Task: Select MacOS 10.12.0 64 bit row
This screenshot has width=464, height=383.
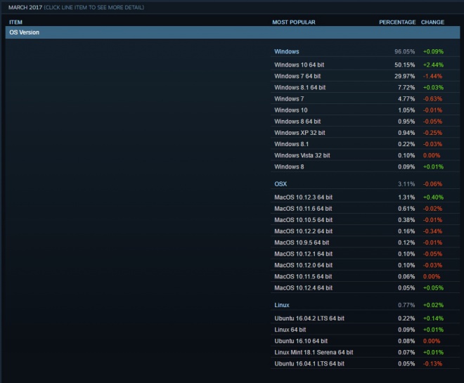Action: coord(365,265)
